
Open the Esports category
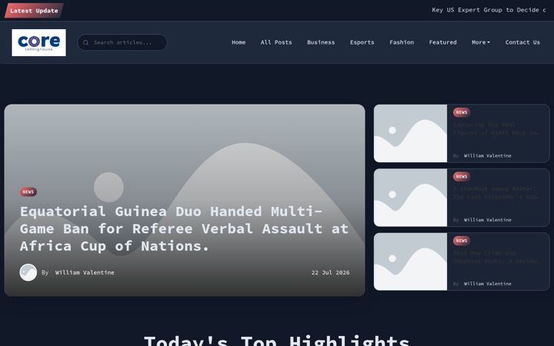point(362,42)
